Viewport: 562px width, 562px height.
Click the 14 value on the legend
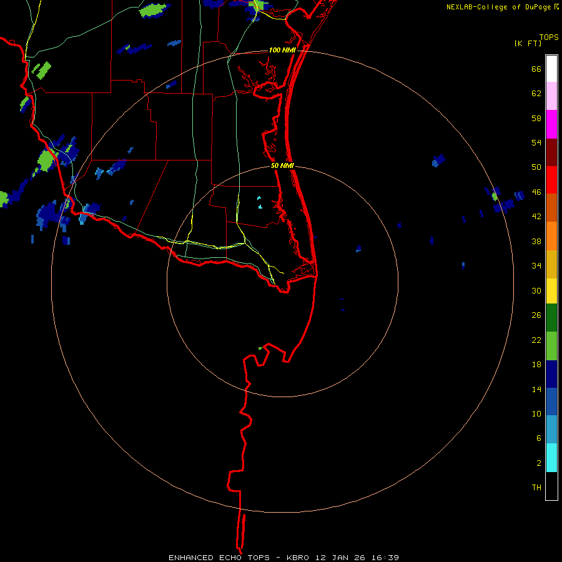[x=536, y=389]
